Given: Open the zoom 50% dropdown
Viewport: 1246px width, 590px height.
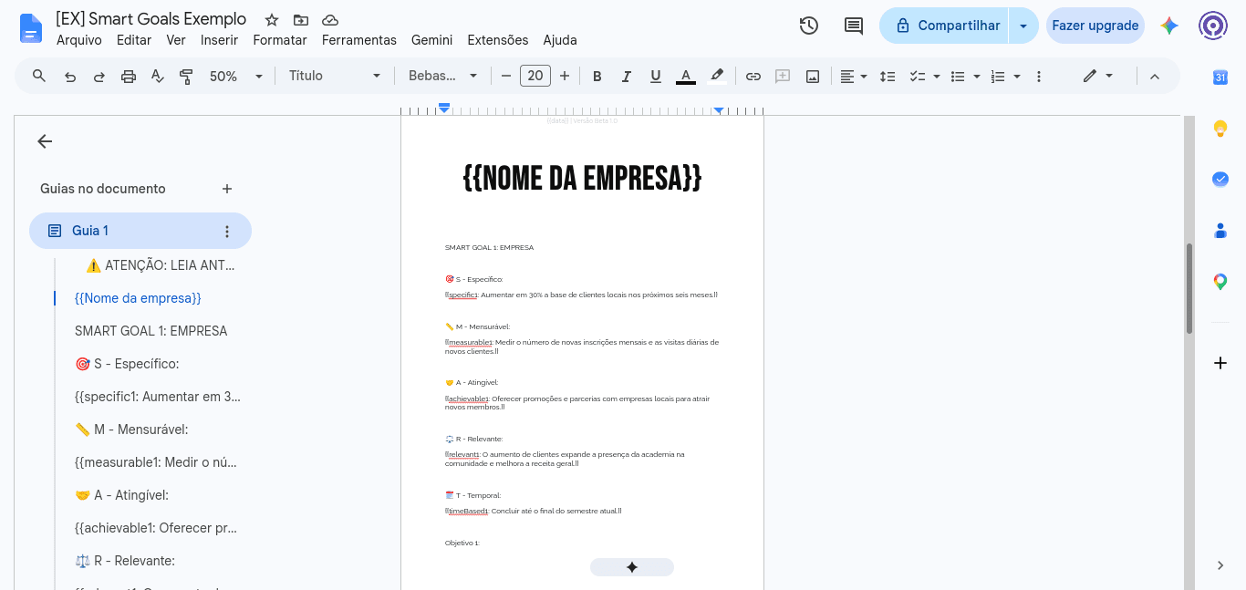Looking at the screenshot, I should click(236, 77).
